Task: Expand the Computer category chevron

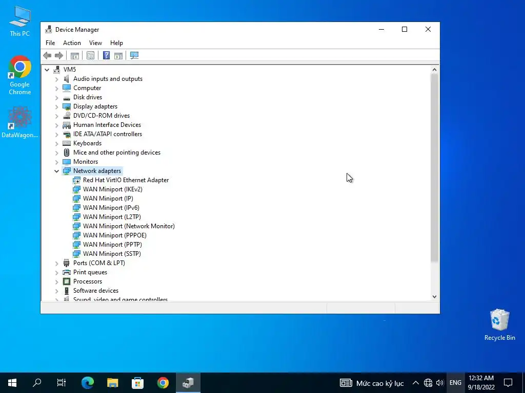Action: (x=56, y=88)
